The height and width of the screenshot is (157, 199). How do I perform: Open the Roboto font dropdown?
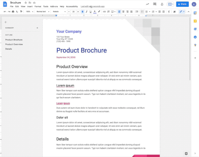click(59, 12)
